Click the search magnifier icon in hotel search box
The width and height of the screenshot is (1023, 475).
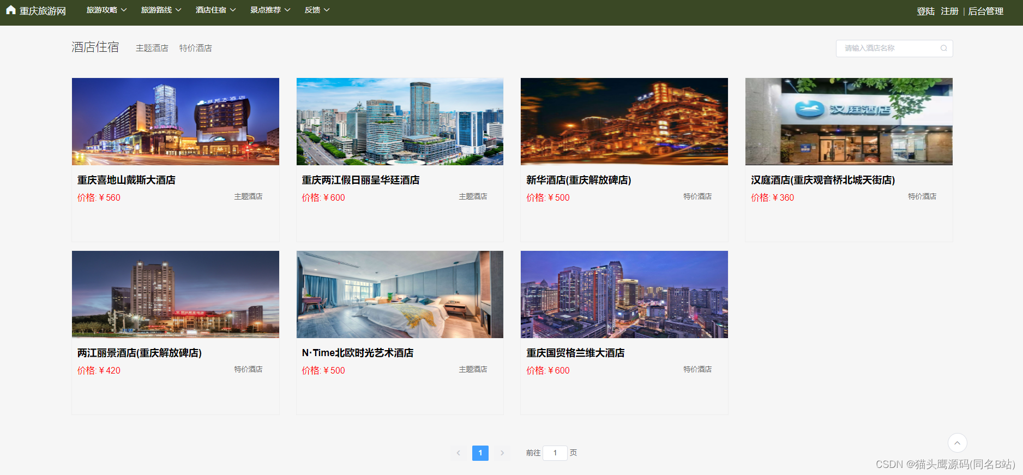[943, 48]
